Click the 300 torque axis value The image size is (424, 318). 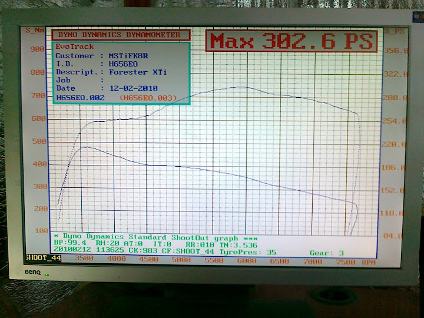click(x=40, y=186)
